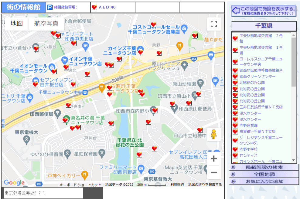
Task: Click 地図の誤りを報告する link
Action: (x=205, y=184)
